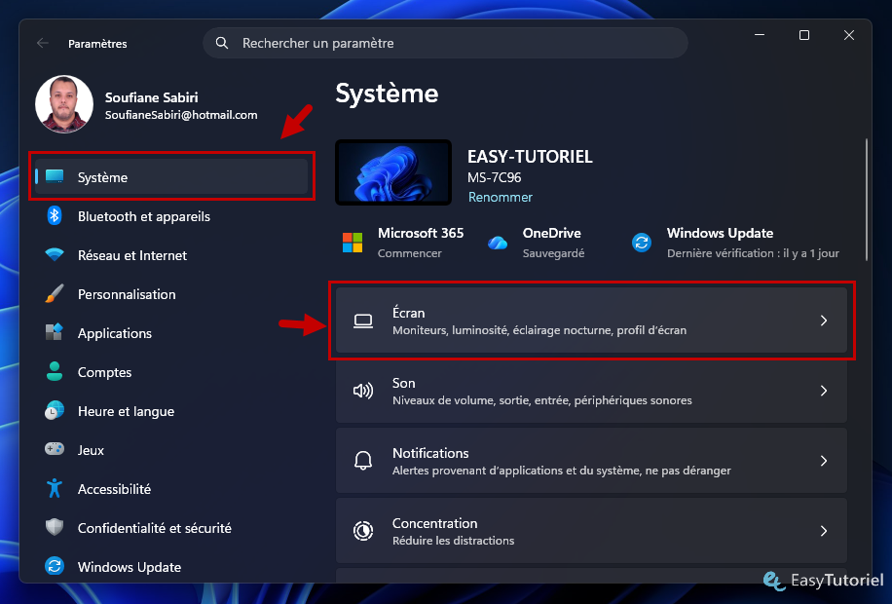Click the speaker icon in Son row
892x604 pixels.
click(x=363, y=391)
